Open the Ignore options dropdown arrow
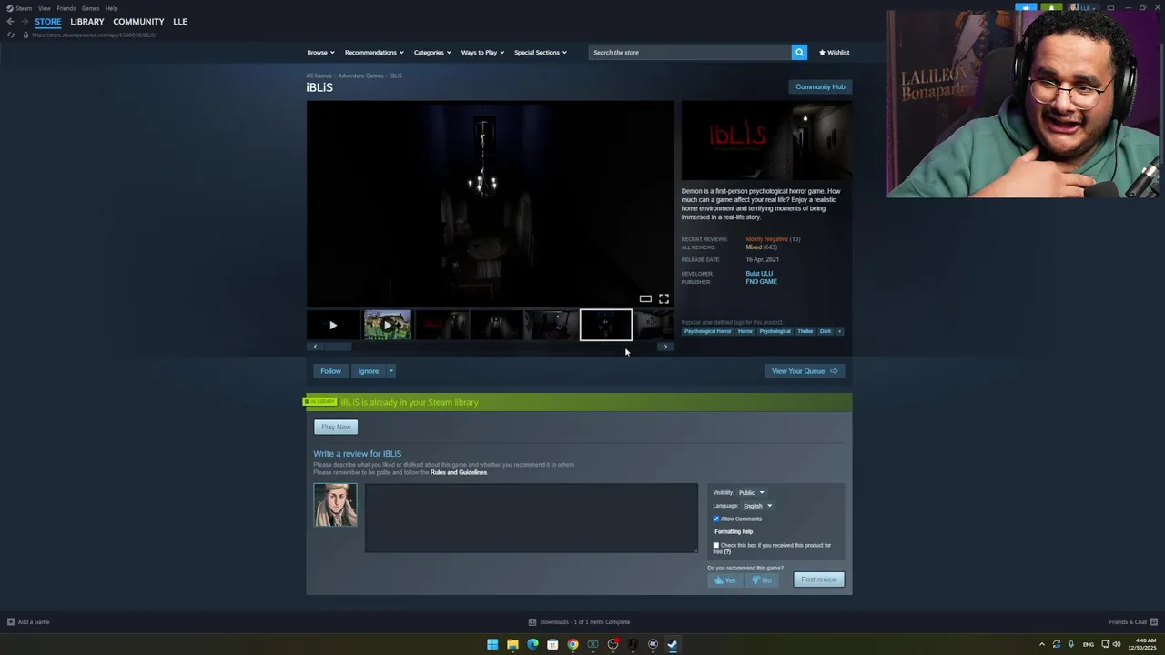This screenshot has width=1165, height=655. point(391,371)
